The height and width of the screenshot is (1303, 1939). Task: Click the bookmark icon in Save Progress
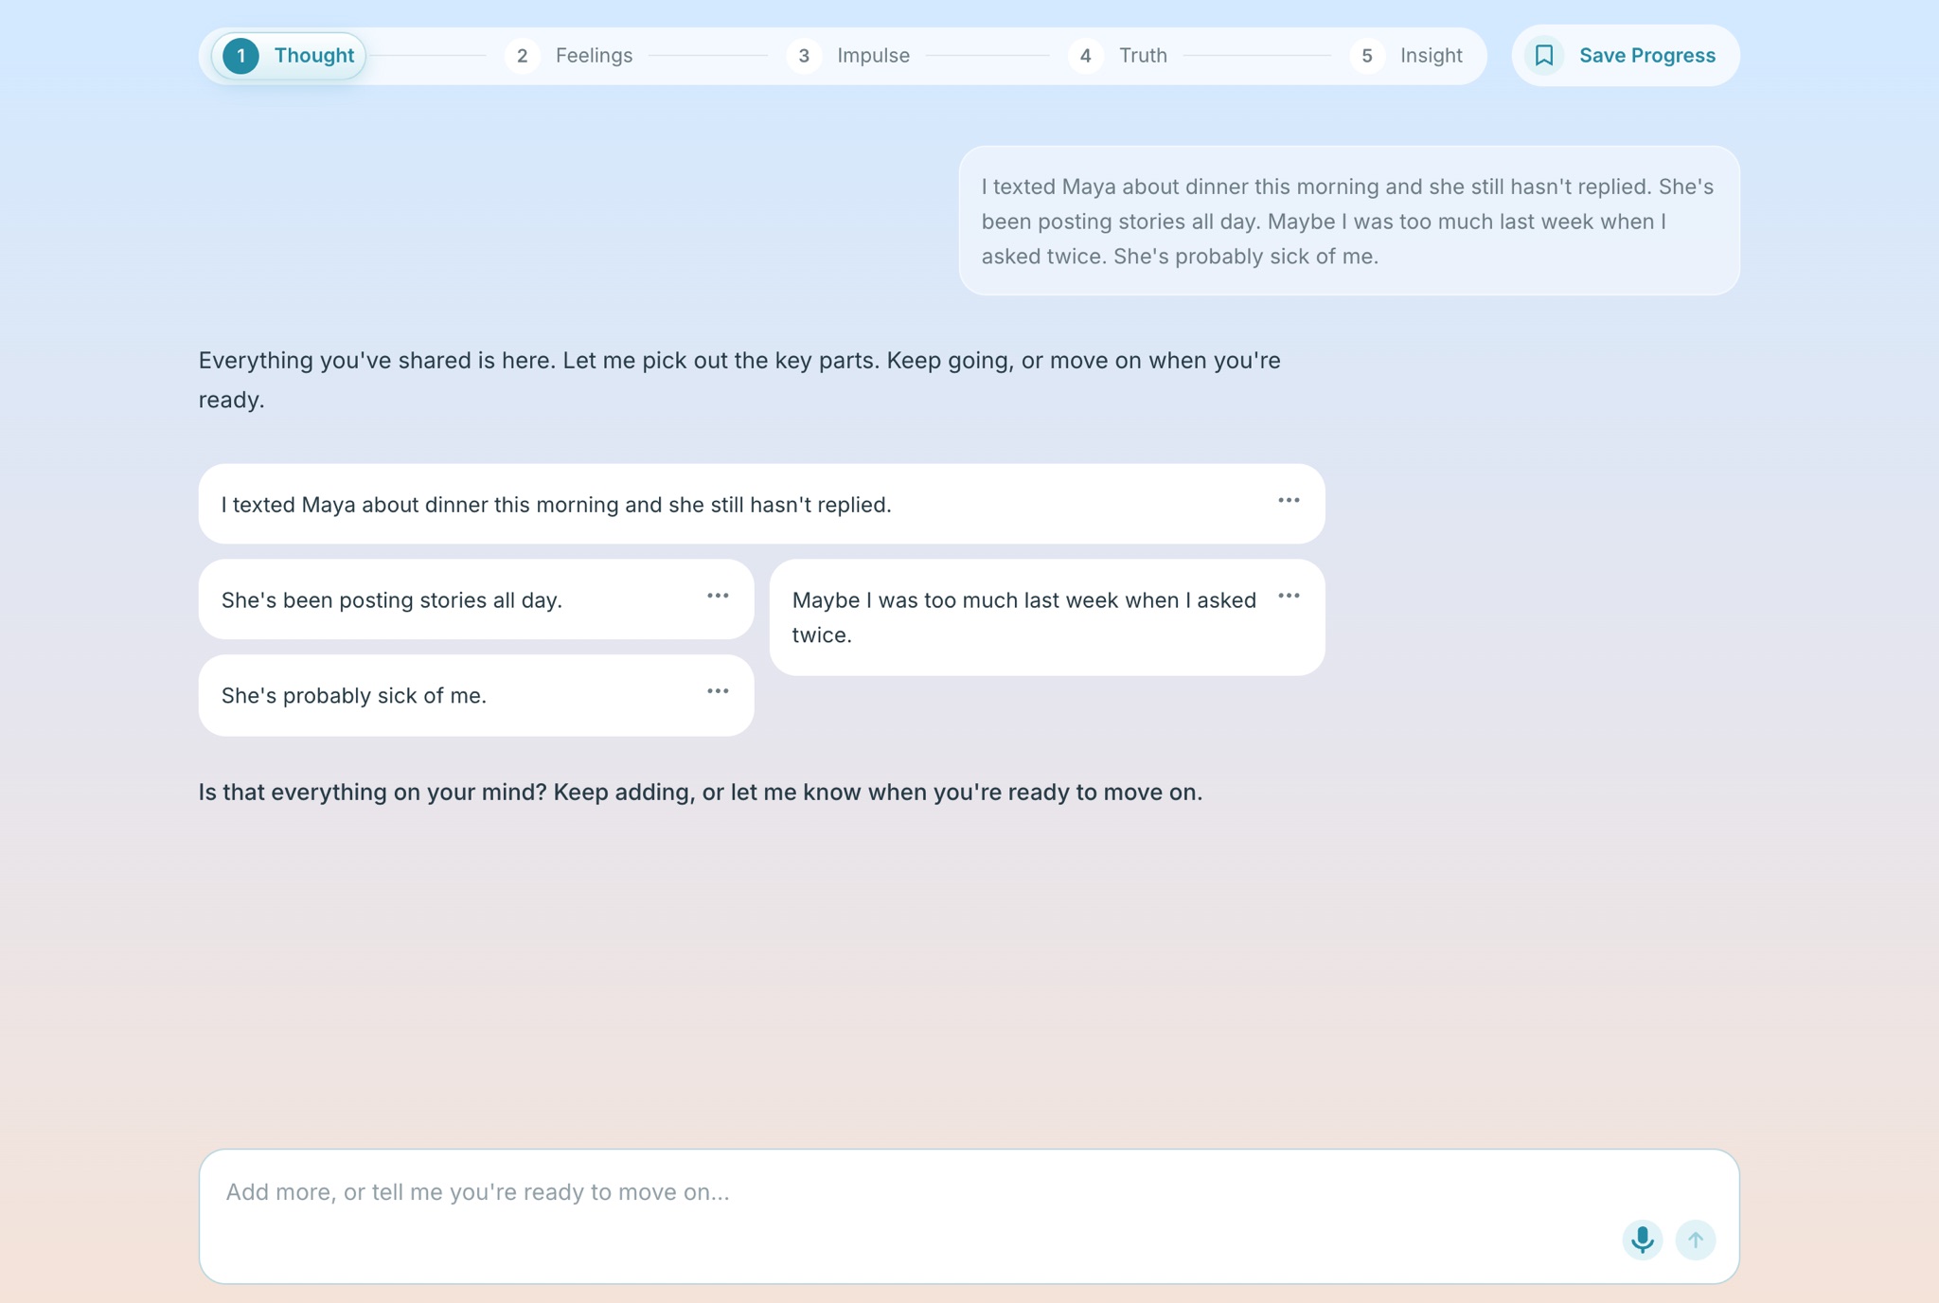[1544, 56]
